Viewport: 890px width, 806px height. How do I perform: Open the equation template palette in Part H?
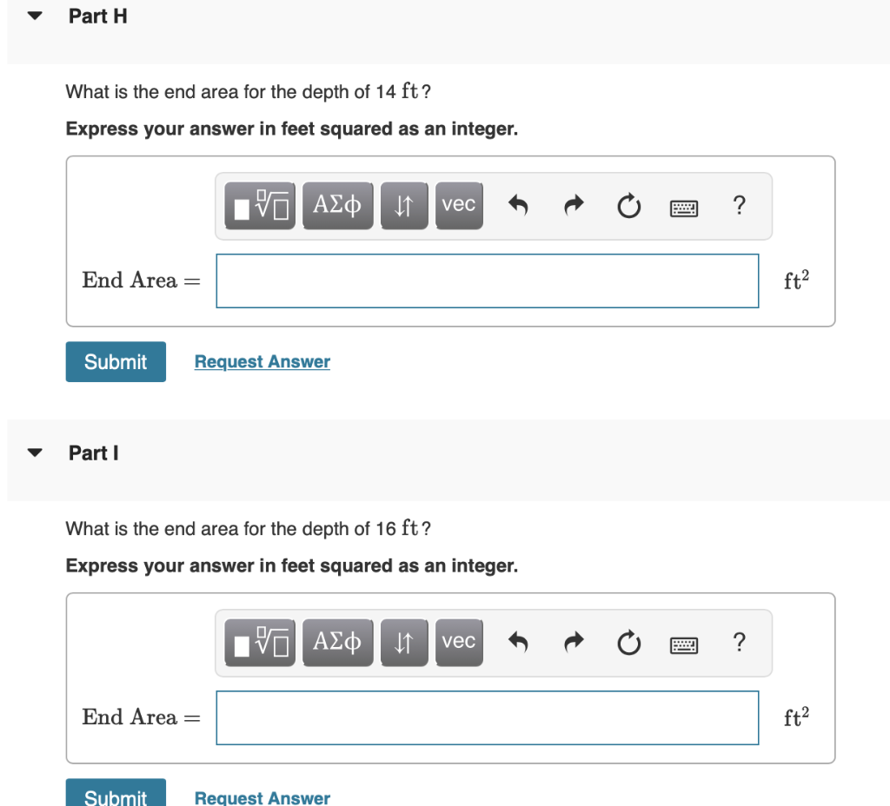259,206
